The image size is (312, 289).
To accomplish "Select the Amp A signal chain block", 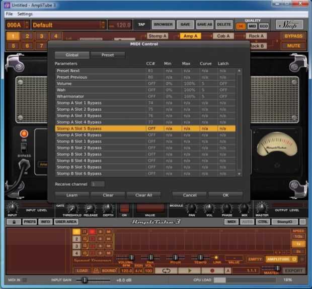I will click(x=190, y=36).
